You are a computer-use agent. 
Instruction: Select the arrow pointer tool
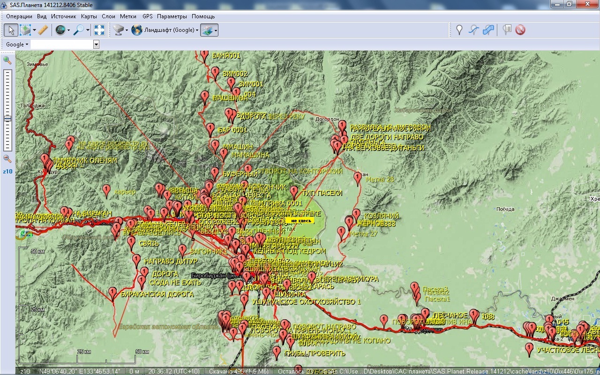click(x=11, y=30)
